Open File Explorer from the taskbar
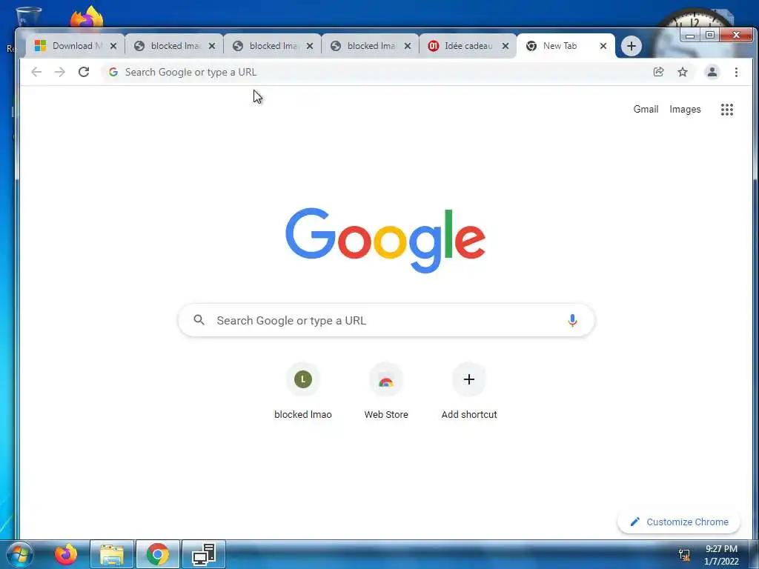 click(112, 554)
